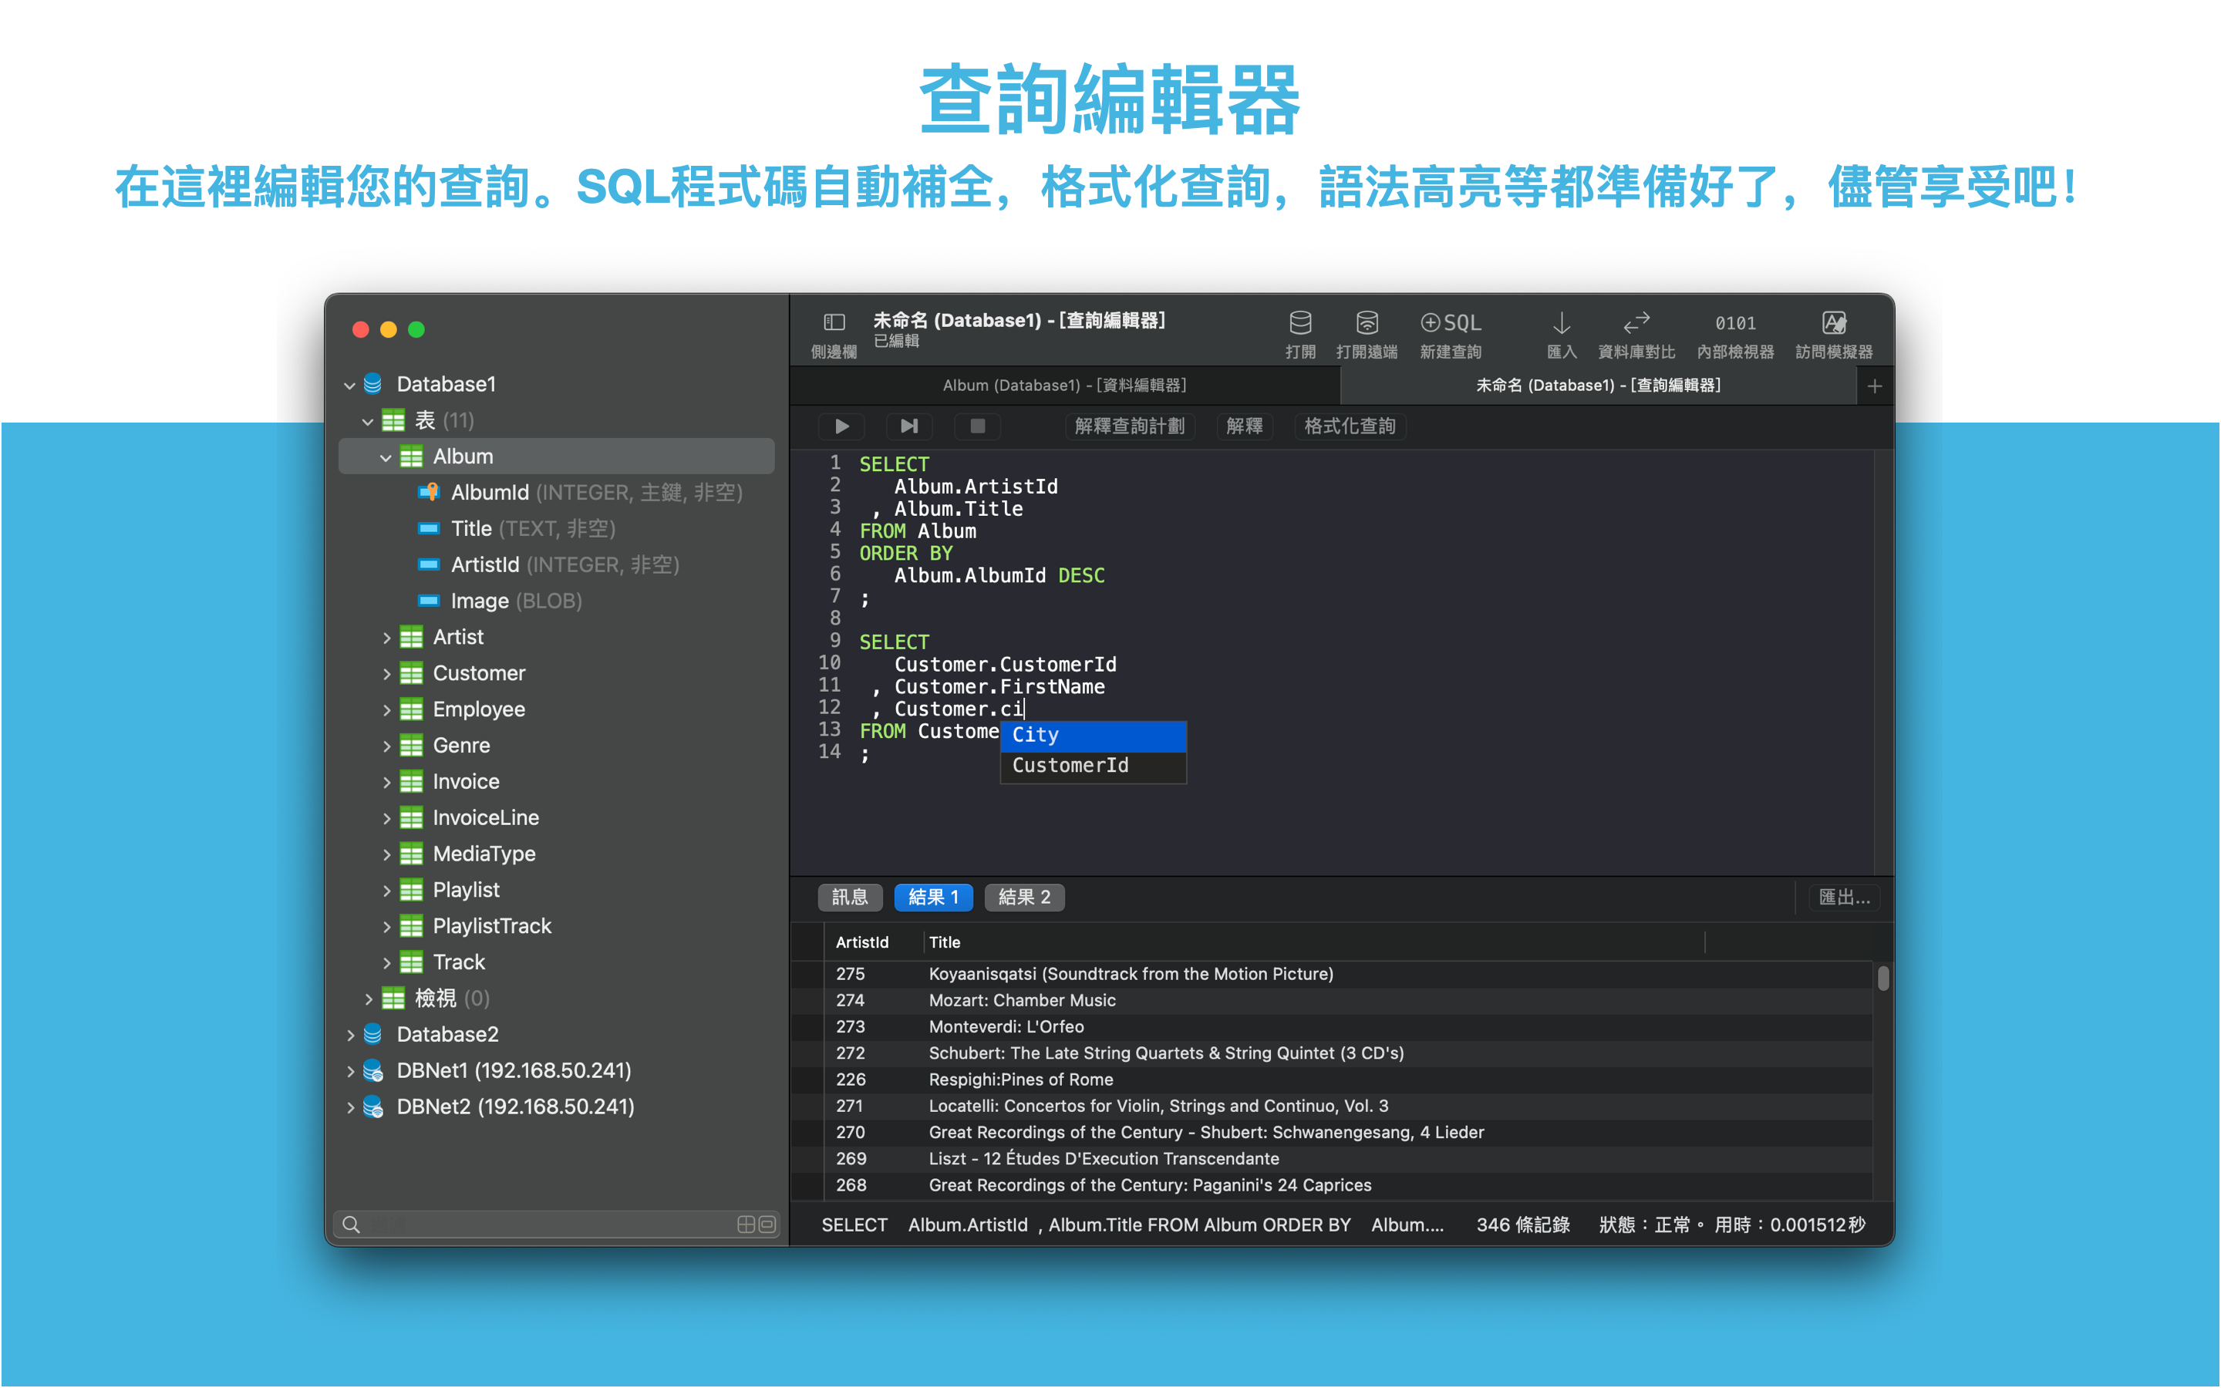Image resolution: width=2221 pixels, height=1388 pixels.
Task: Open the 0101 internal viewer
Action: [1734, 323]
